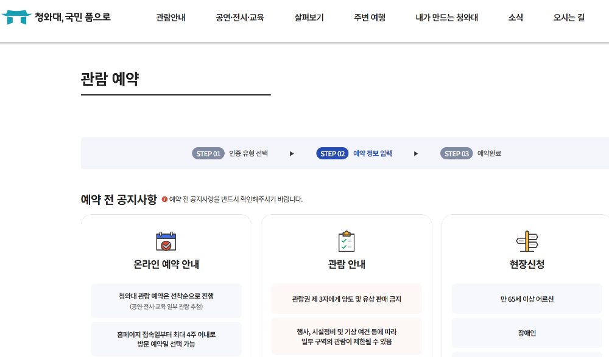Open the 관람안내 navigation menu
The height and width of the screenshot is (357, 609).
click(x=171, y=18)
